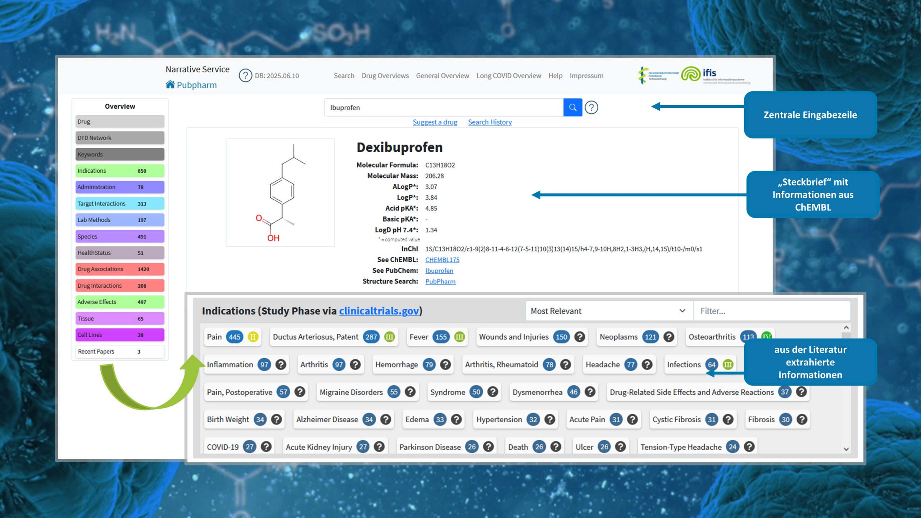Click help icon beside search button
921x518 pixels.
(x=591, y=107)
